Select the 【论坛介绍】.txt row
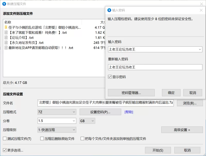Screen dimensions: 206x156 pyautogui.click(x=54, y=38)
